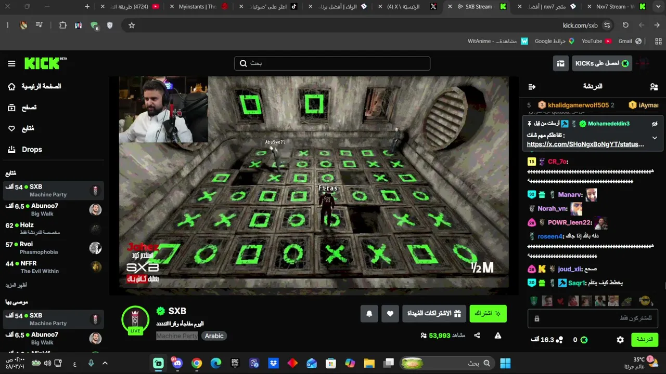The image size is (666, 374).
Task: Select SXB Machine Party in followed channels
Action: [53, 191]
